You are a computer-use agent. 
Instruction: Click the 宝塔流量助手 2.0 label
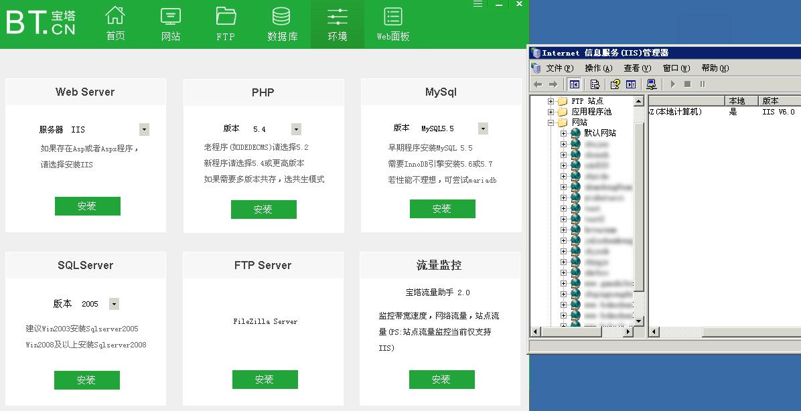point(438,293)
